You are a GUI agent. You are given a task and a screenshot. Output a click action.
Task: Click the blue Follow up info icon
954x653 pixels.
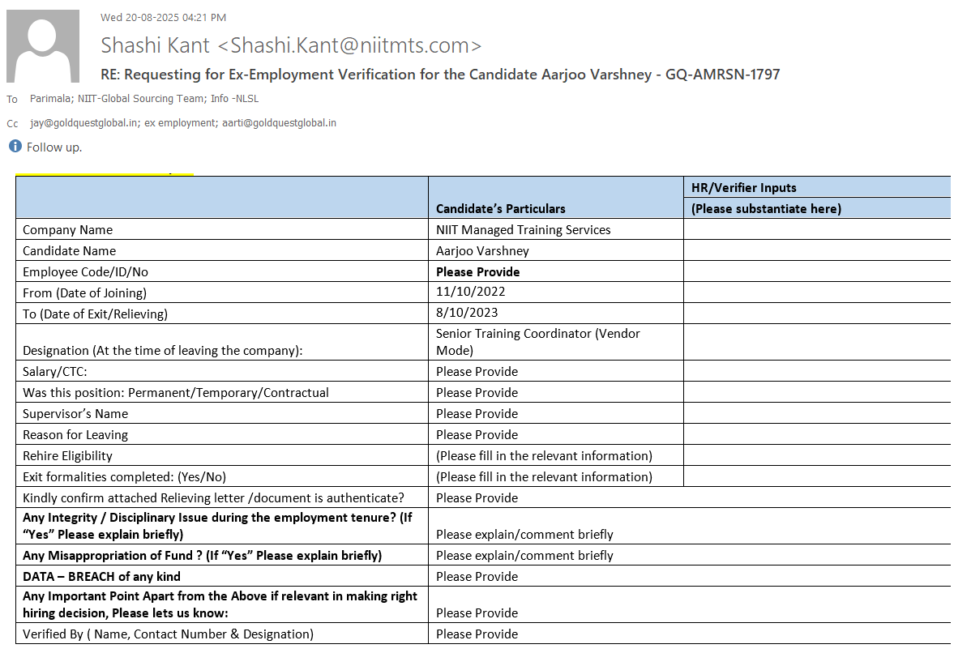coord(15,146)
